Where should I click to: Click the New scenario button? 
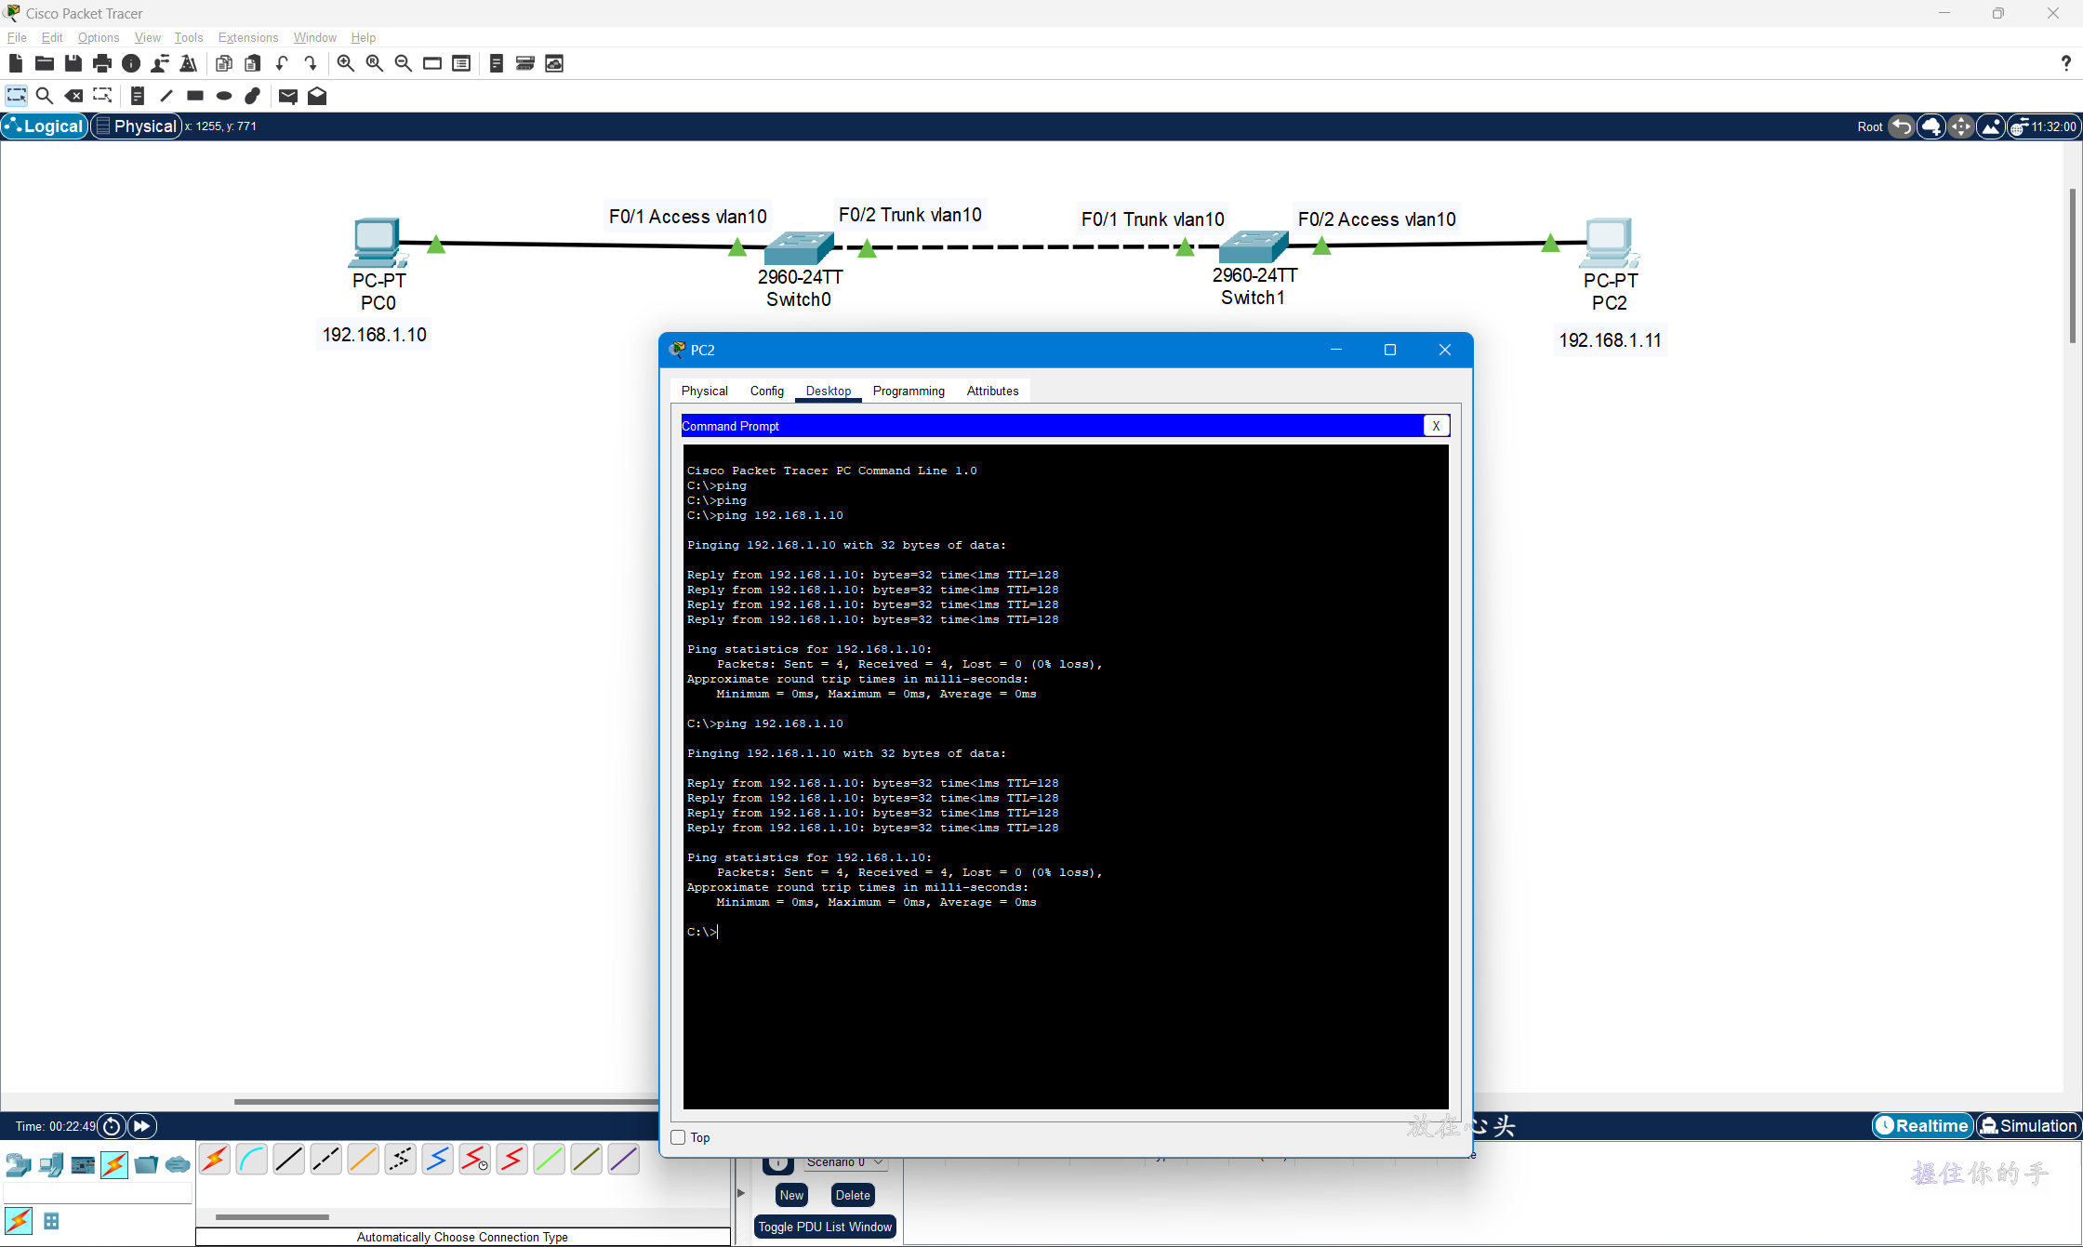click(x=791, y=1195)
